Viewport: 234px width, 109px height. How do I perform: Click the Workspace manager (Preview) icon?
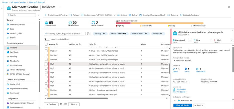[8, 103]
